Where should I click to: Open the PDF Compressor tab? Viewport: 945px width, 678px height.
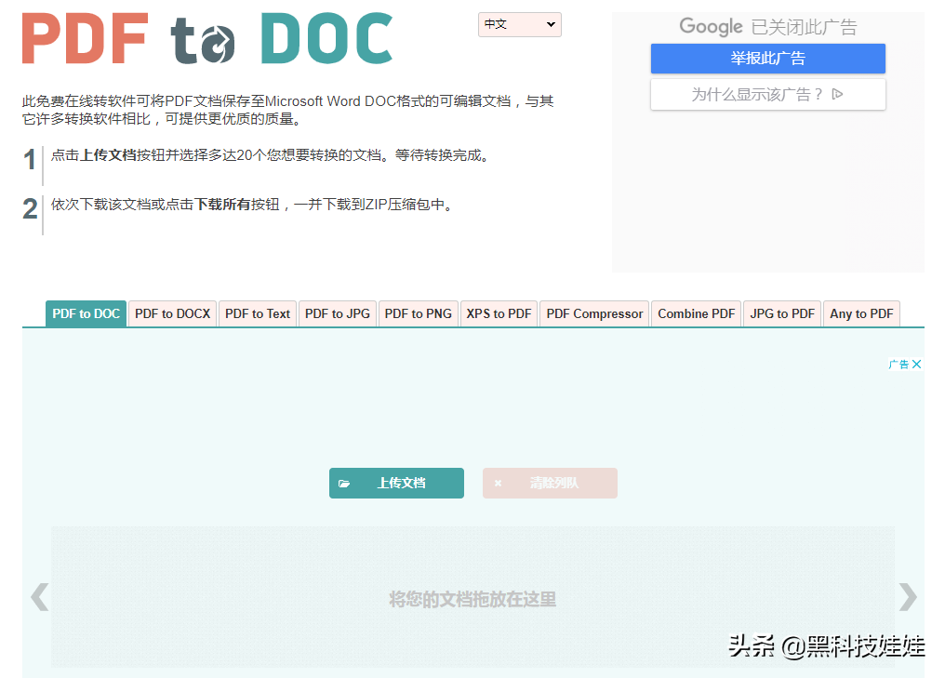coord(594,314)
